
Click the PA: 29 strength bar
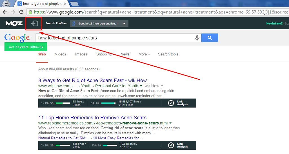pyautogui.click(x=63, y=145)
